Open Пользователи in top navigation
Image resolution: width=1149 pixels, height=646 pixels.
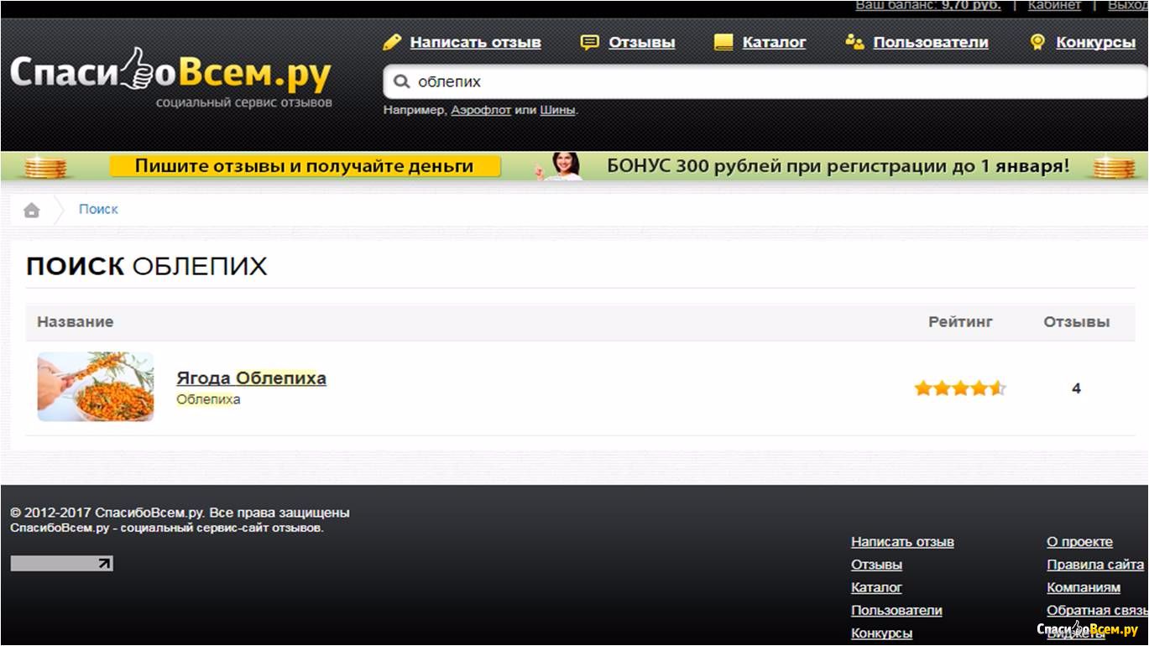[x=931, y=43]
